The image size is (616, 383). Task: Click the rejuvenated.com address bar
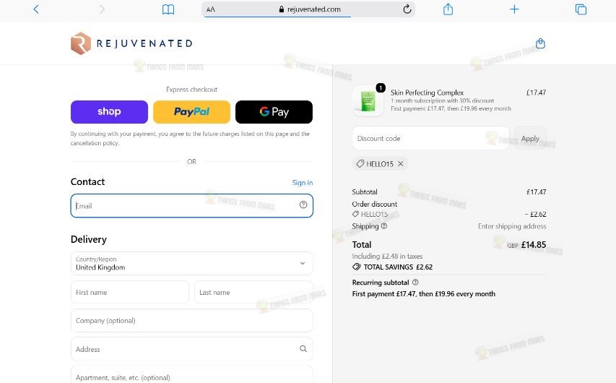(308, 9)
